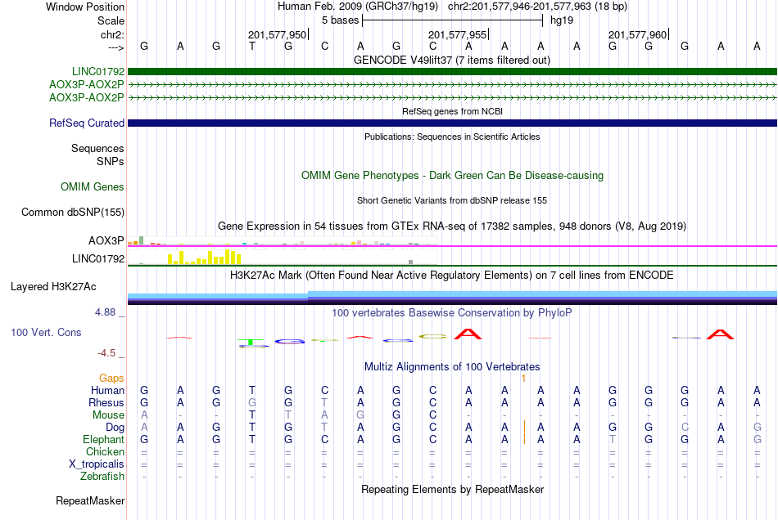
Task: Click the T base in Rhesus row
Action: pyautogui.click(x=324, y=402)
